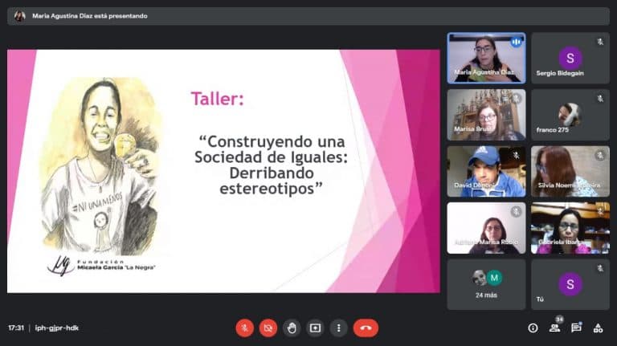Screen dimensions: 617x346
Task: Select Sergio Bidegain participant tile
Action: 570,58
